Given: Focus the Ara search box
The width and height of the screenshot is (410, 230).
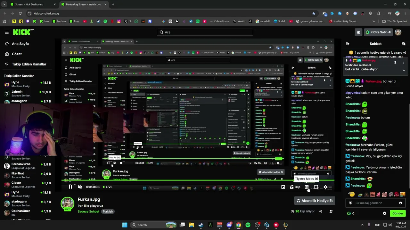Looking at the screenshot, I should click(x=205, y=32).
